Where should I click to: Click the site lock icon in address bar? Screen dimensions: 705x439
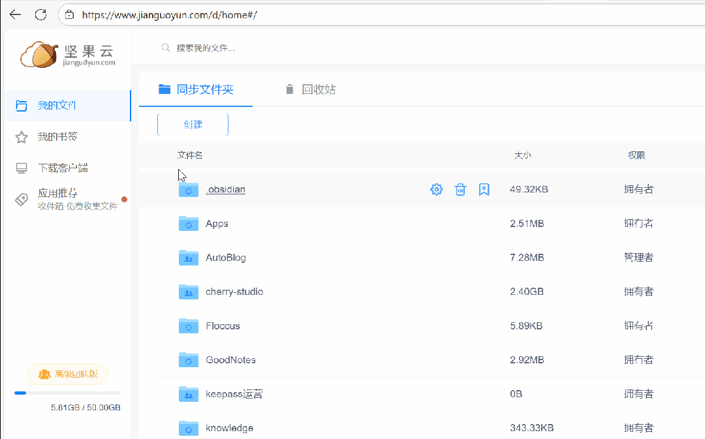pyautogui.click(x=70, y=15)
